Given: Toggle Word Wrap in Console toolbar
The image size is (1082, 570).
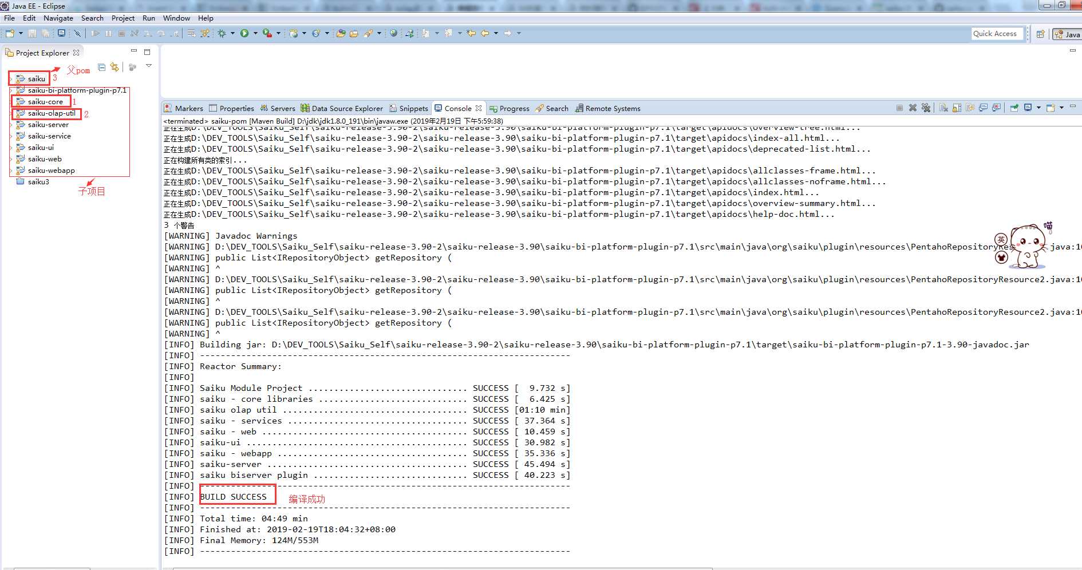Looking at the screenshot, I should click(970, 108).
